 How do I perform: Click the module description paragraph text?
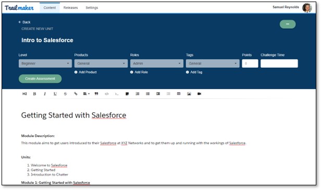tap(133, 143)
